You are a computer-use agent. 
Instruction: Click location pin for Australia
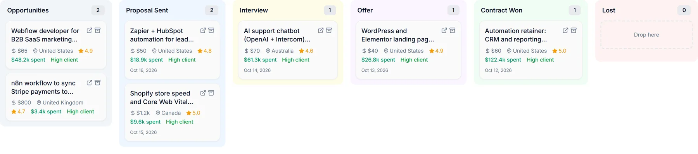[268, 51]
